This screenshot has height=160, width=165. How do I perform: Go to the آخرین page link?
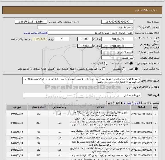coord(137,103)
